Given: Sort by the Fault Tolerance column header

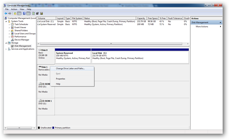Looking at the screenshot, I should coord(175,18).
